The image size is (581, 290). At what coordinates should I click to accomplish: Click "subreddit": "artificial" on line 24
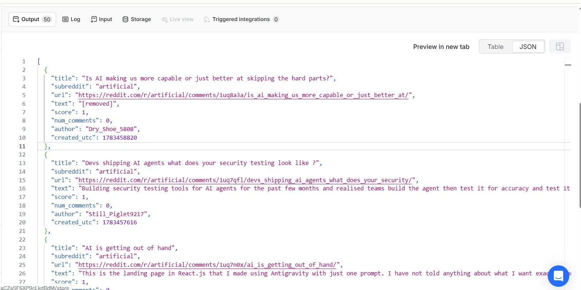[95, 256]
